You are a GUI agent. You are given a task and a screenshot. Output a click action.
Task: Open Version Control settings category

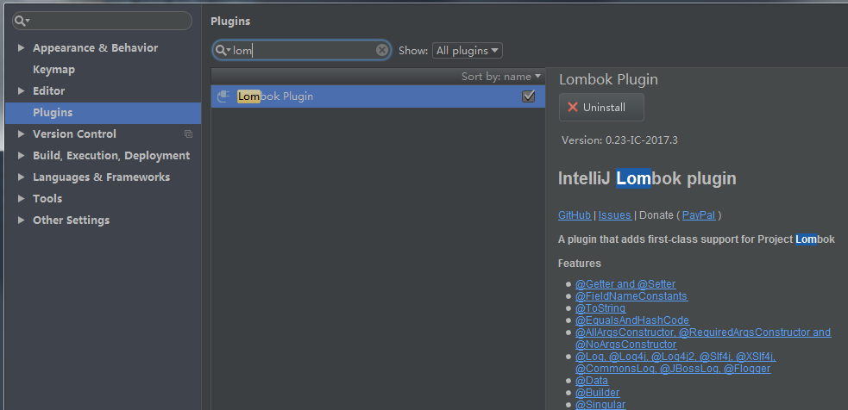pyautogui.click(x=75, y=134)
